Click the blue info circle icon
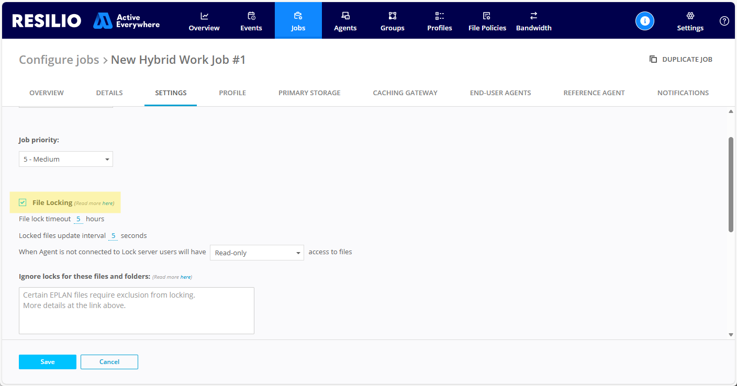 [x=645, y=21]
